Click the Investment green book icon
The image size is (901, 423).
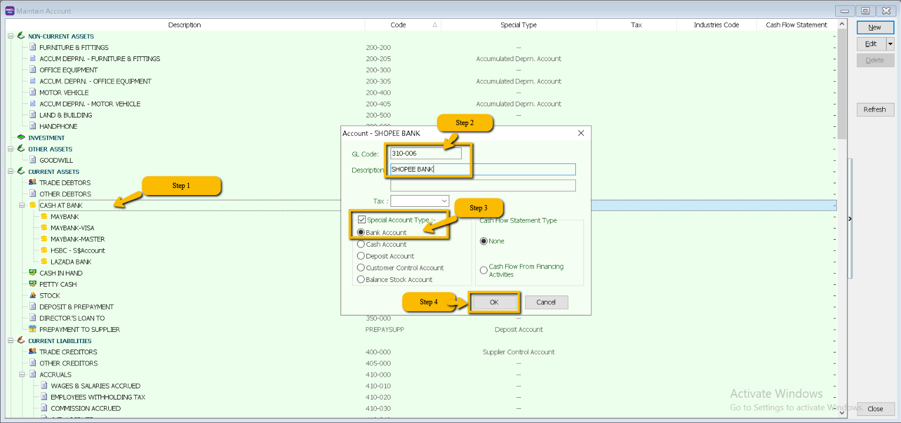coord(21,138)
